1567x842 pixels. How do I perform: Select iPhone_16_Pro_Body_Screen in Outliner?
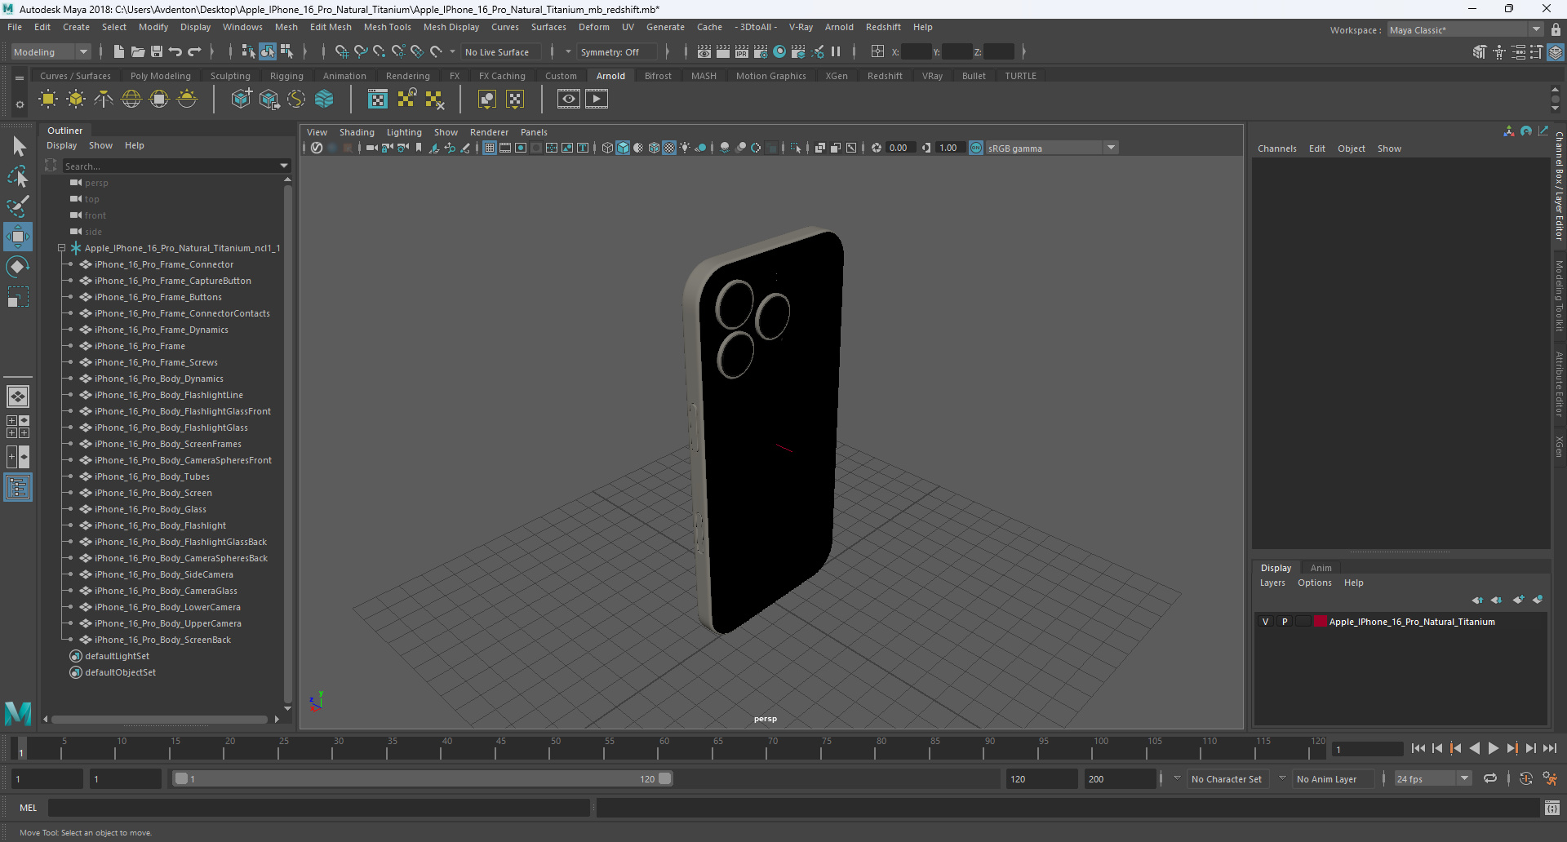(153, 493)
